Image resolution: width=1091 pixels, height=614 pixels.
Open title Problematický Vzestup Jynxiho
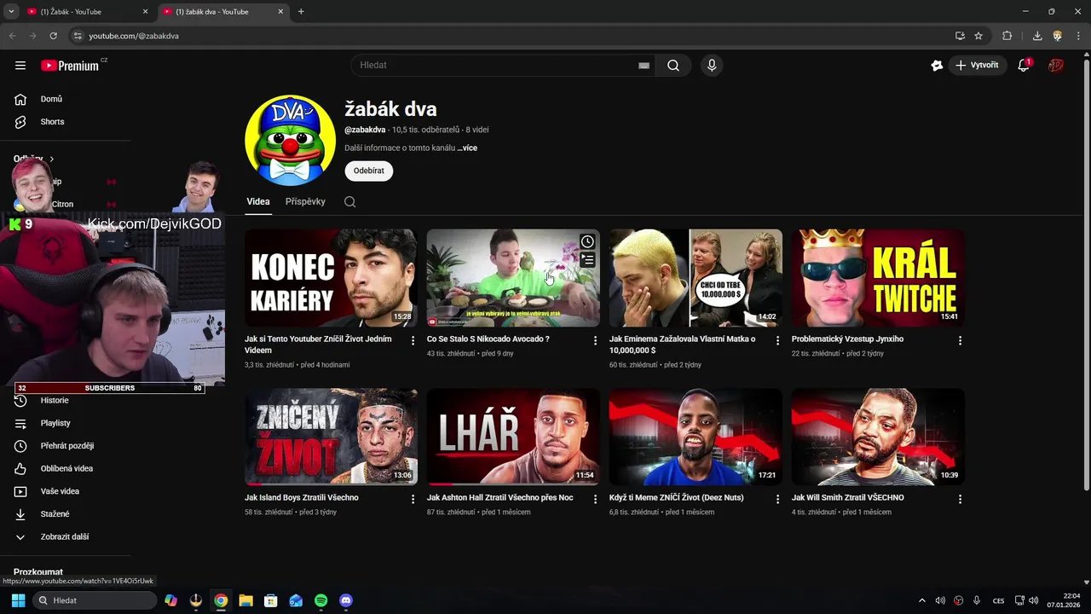[847, 339]
